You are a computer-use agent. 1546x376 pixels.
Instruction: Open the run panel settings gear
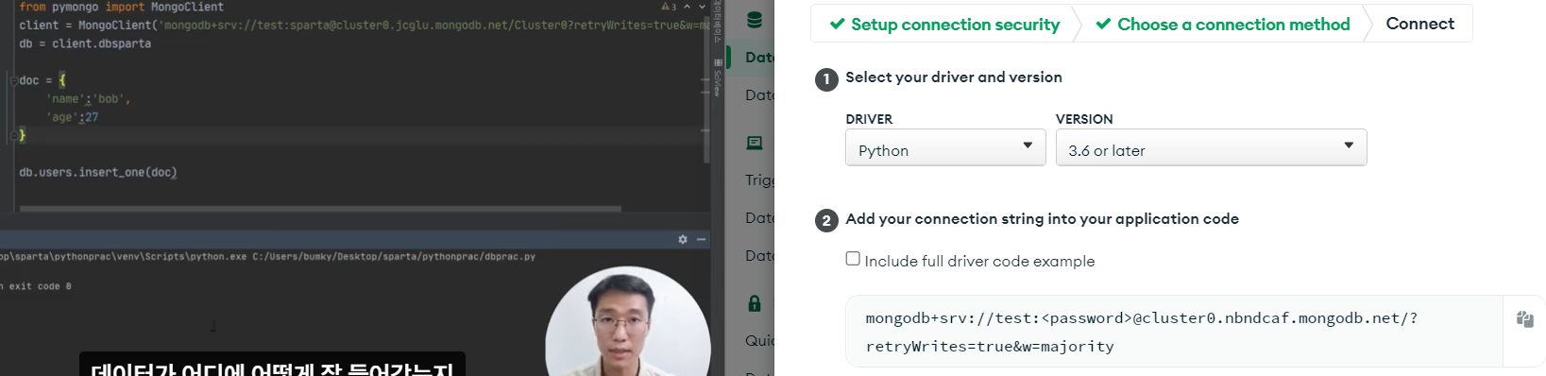(683, 240)
